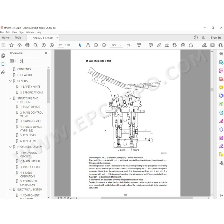Add a new bookmark icon
The height and width of the screenshot is (224, 224).
[21, 61]
